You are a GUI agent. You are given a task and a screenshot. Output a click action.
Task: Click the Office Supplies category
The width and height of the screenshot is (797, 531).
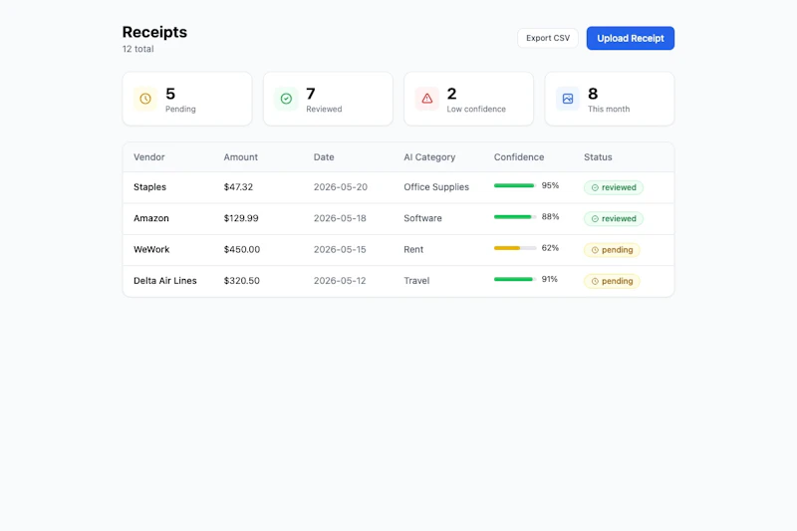click(x=436, y=187)
